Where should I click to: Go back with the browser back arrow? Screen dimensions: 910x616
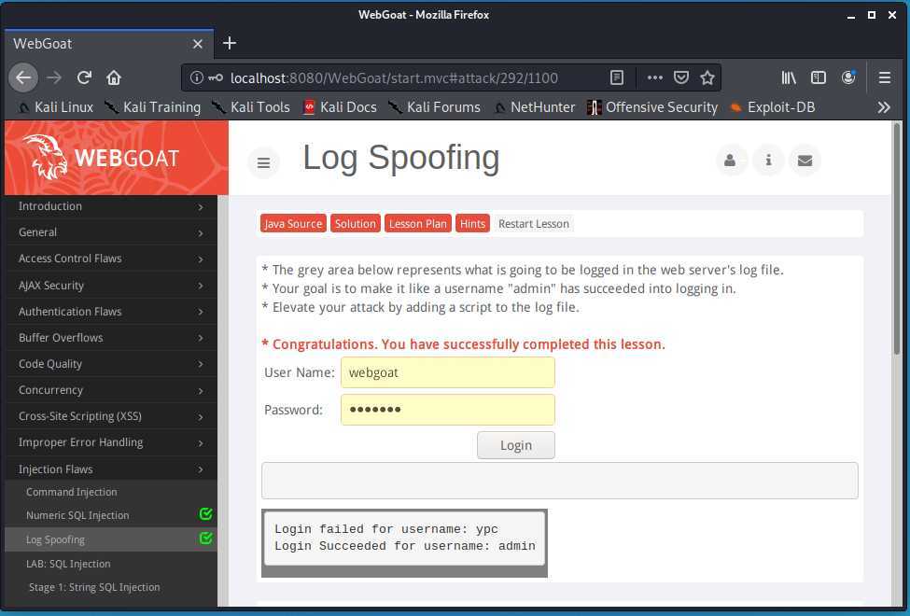[23, 77]
